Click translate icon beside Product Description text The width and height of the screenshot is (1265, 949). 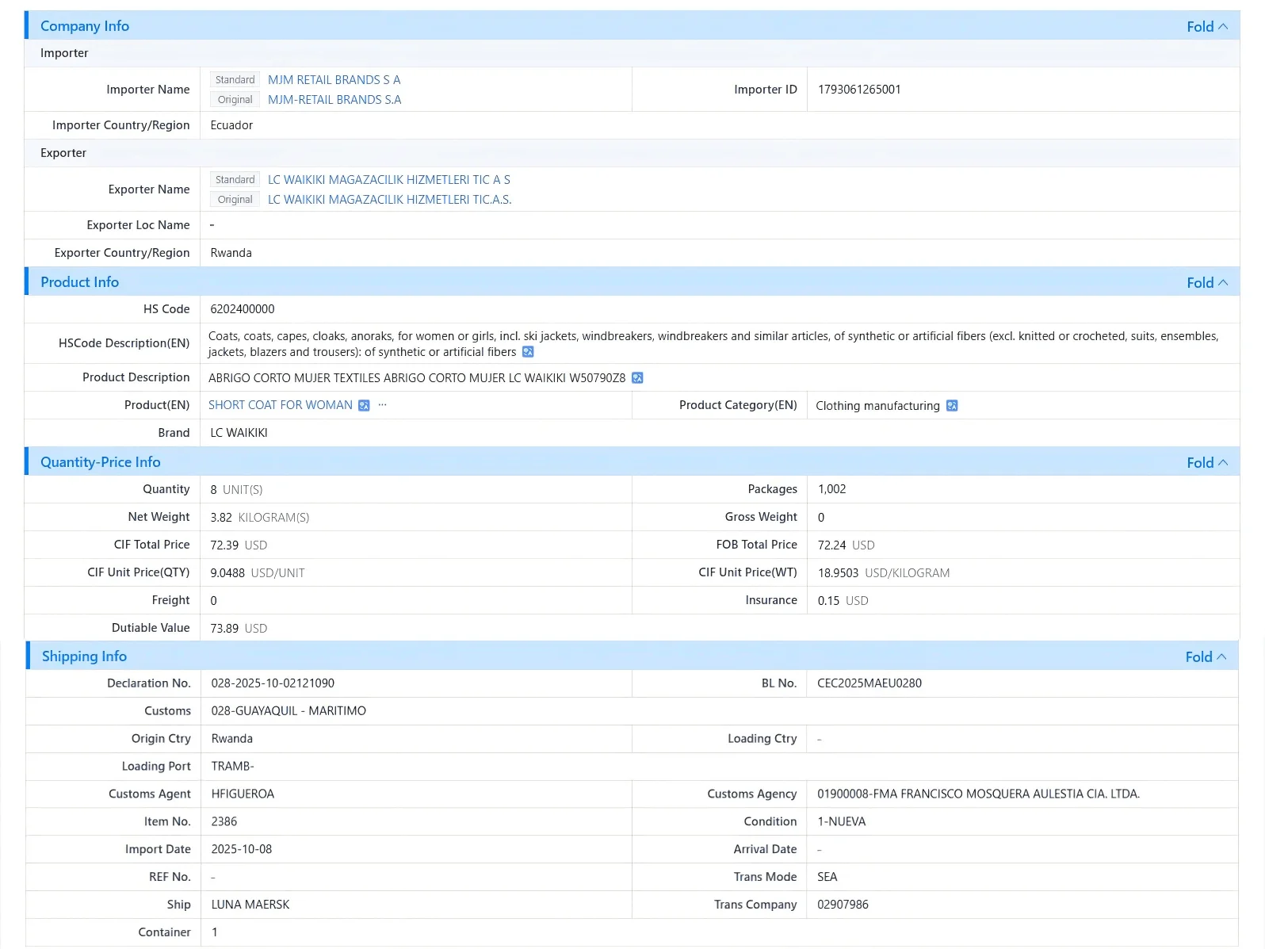coord(637,378)
